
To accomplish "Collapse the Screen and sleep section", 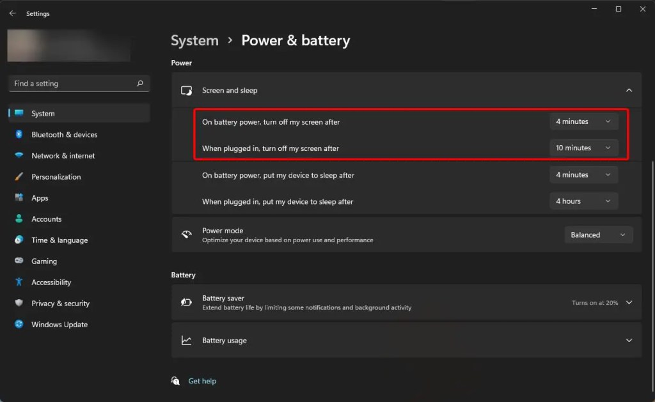I will pos(629,90).
